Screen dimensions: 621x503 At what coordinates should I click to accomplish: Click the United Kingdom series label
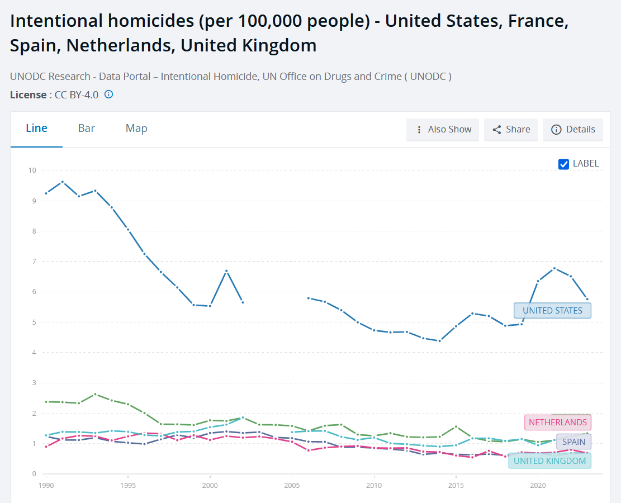coord(549,461)
